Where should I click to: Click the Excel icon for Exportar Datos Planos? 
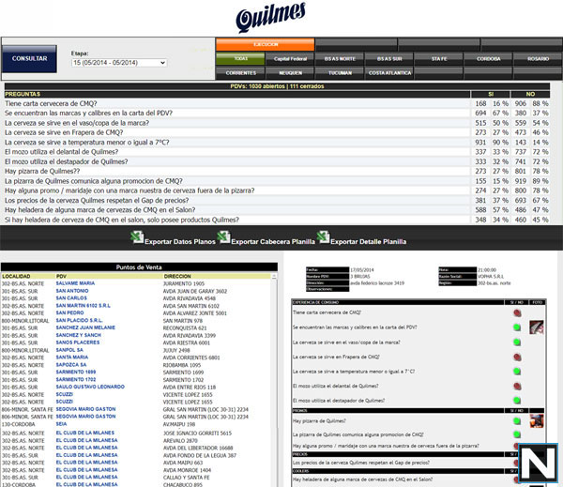point(136,237)
